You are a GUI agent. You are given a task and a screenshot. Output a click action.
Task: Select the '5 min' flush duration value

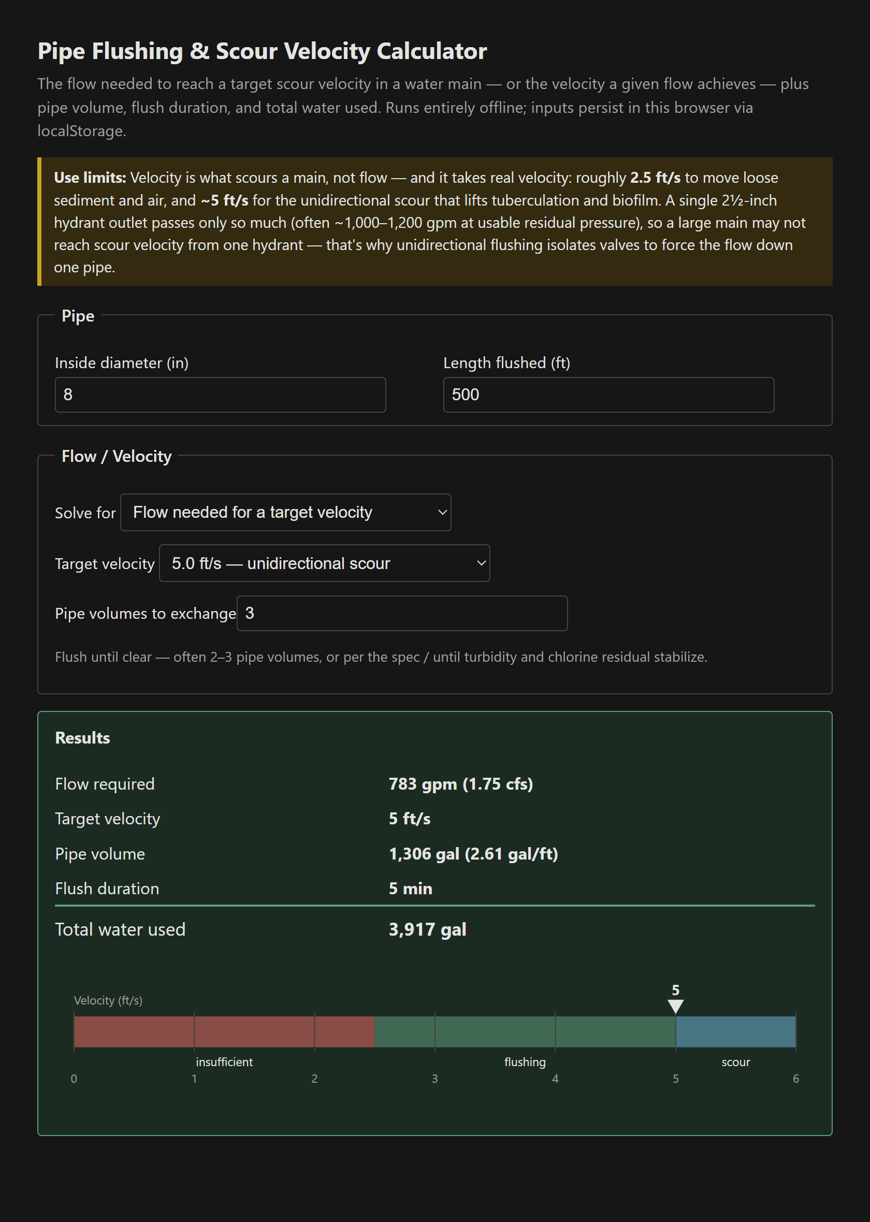click(410, 889)
